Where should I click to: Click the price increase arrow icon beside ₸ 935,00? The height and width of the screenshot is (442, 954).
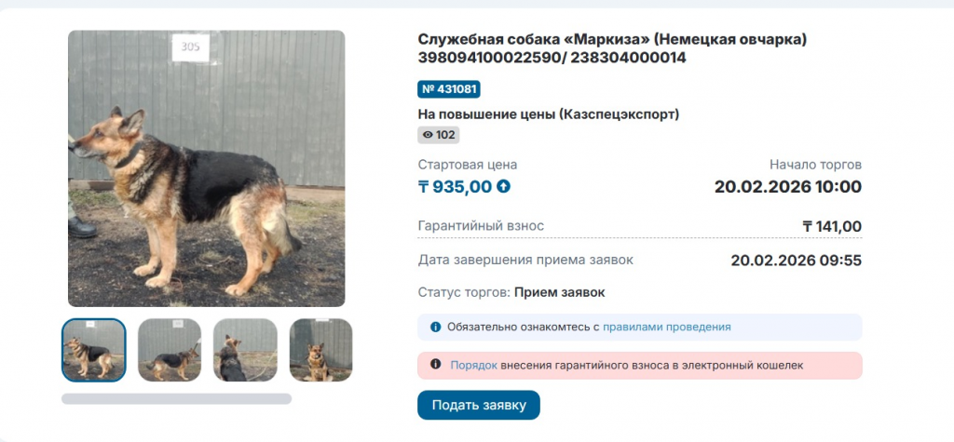click(504, 186)
